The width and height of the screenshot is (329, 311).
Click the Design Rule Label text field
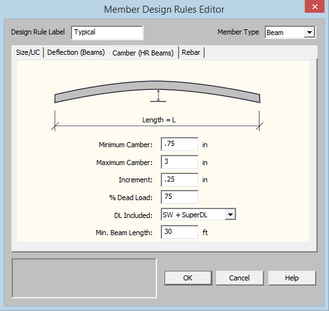point(107,33)
